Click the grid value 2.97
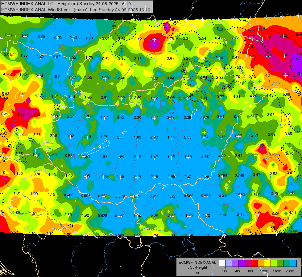 pyautogui.click(x=154, y=137)
